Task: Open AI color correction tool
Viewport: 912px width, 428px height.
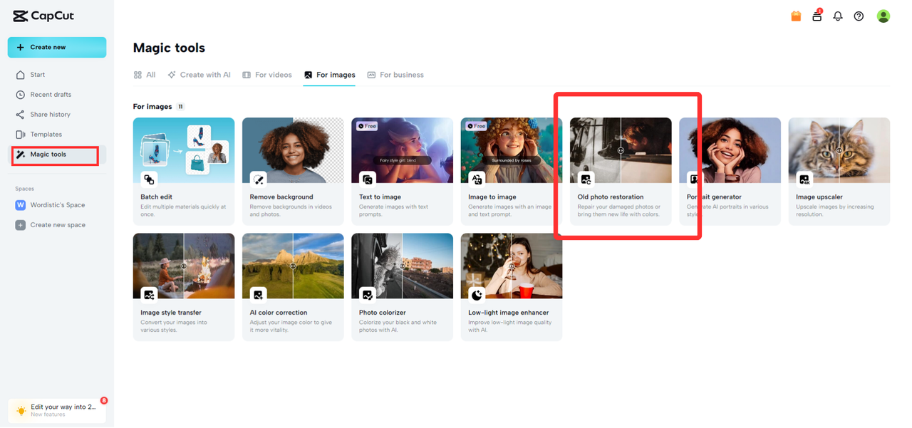Action: pyautogui.click(x=293, y=287)
